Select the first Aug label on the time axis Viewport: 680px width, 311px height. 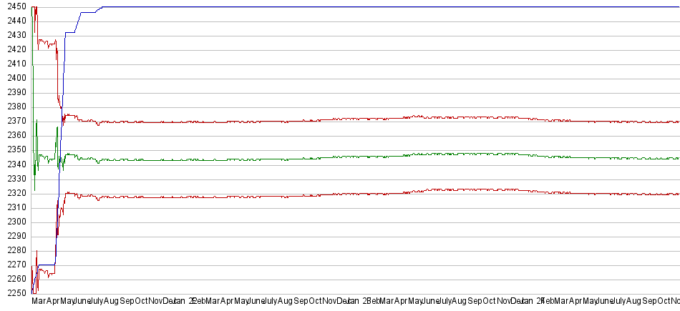[111, 302]
